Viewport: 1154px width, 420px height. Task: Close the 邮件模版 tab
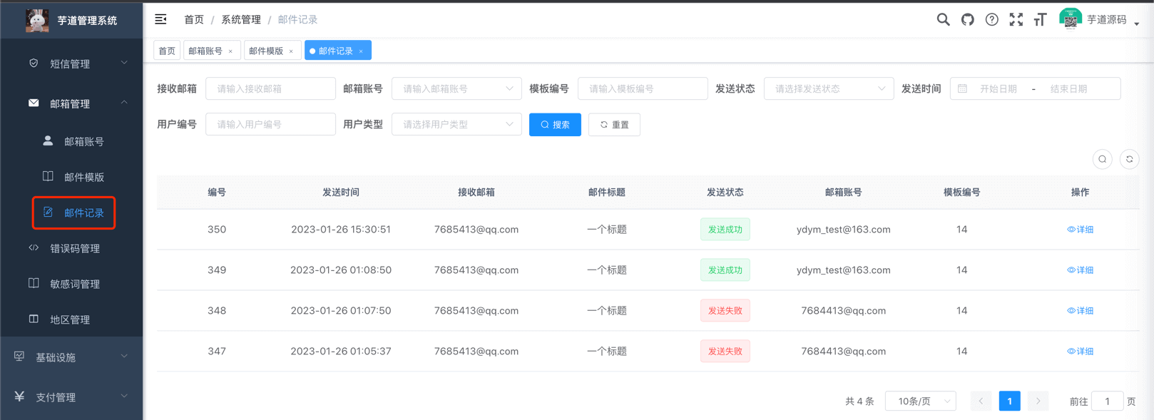291,51
